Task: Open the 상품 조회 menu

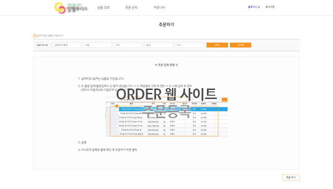Action: pyautogui.click(x=103, y=8)
